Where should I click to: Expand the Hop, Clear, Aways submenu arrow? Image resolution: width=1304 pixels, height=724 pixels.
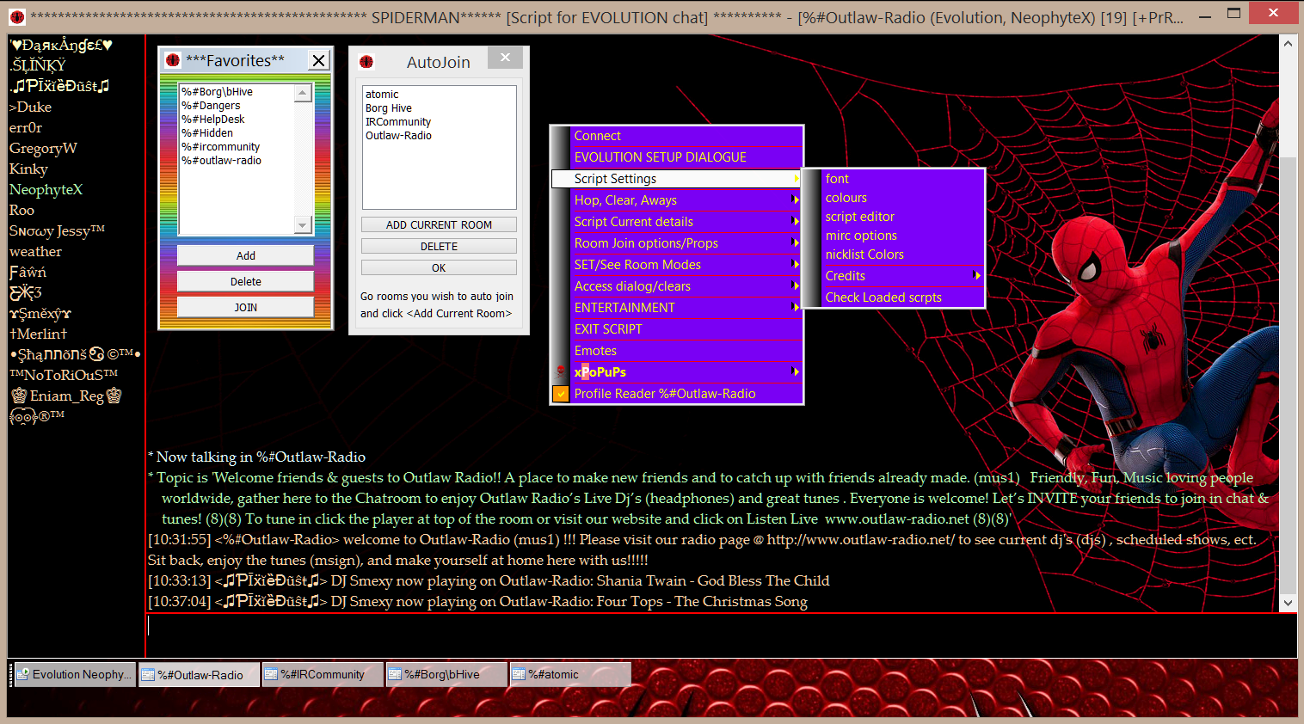click(x=796, y=200)
